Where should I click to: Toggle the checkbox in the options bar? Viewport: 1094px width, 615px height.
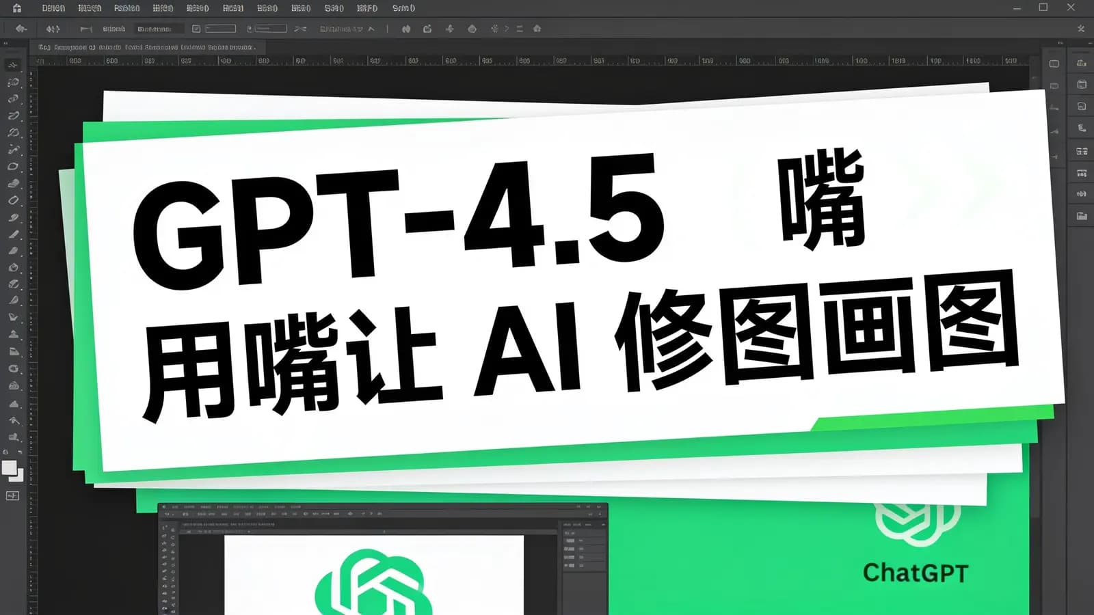[196, 29]
